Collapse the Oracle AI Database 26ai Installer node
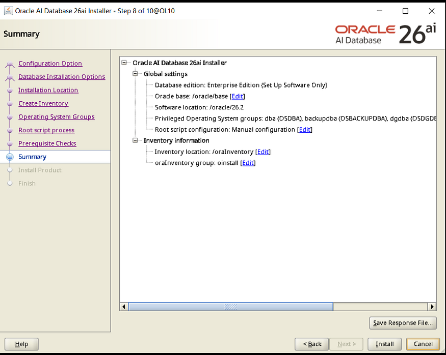 124,63
